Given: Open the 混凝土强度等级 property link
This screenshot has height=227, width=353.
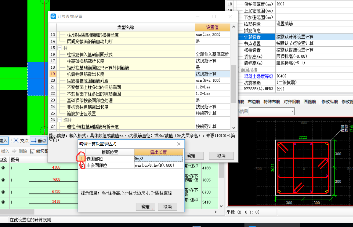Looking at the screenshot, I should point(259,76).
